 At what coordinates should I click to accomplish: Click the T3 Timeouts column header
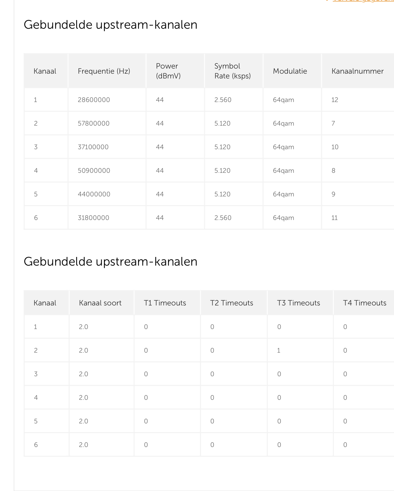point(298,303)
